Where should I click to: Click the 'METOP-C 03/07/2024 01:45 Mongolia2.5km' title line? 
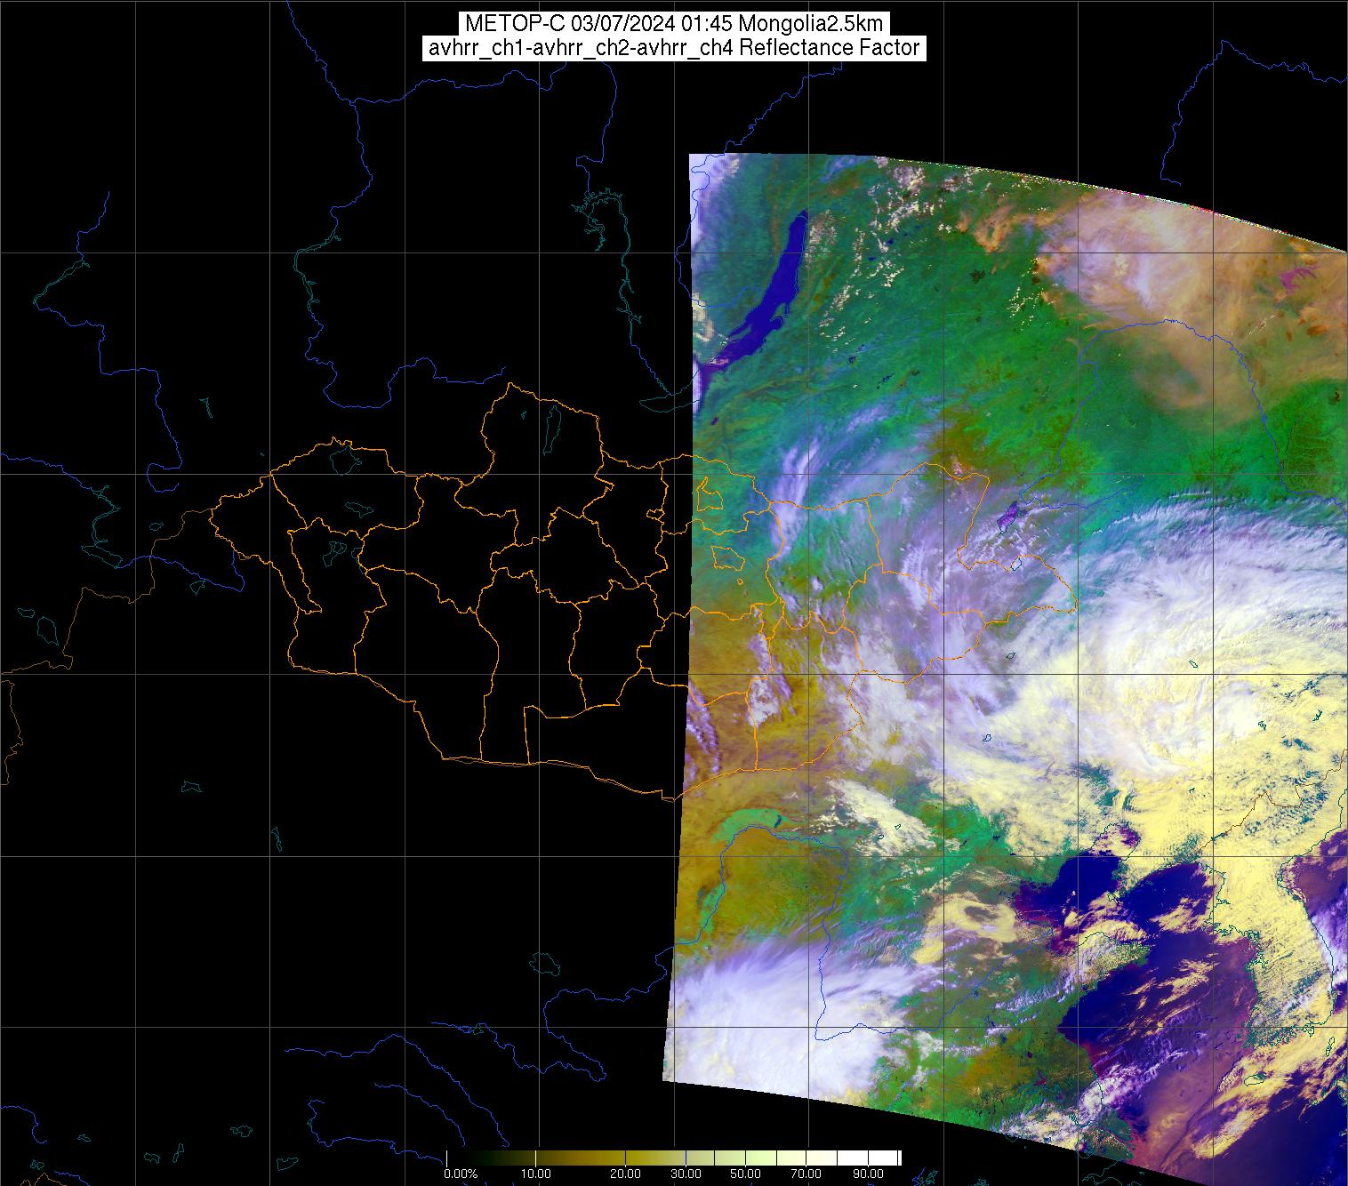[x=674, y=24]
